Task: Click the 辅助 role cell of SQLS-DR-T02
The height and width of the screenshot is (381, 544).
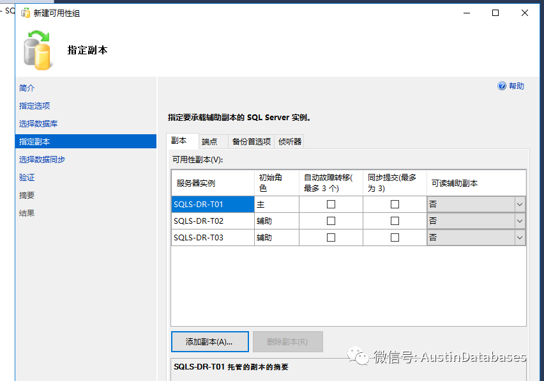Action: [x=276, y=221]
